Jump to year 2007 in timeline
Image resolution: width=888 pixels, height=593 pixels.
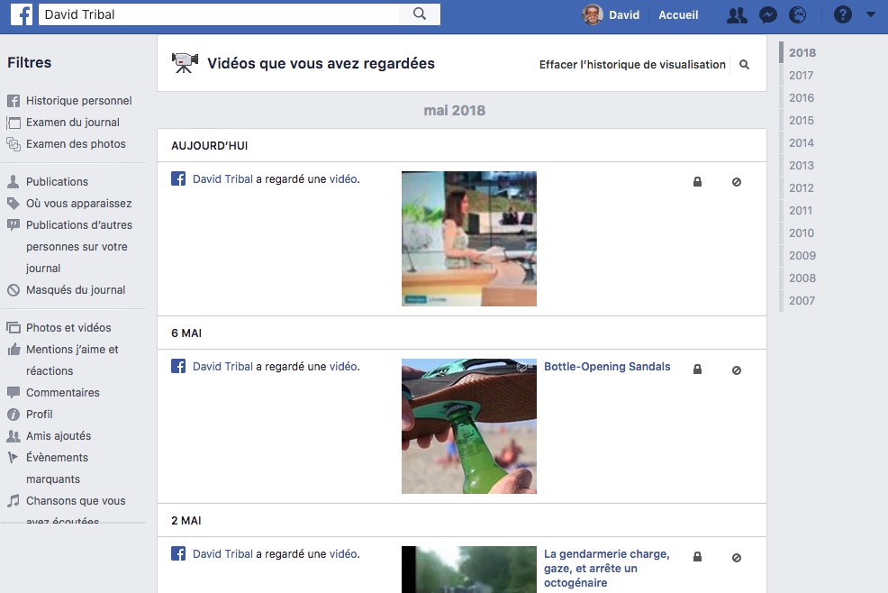pyautogui.click(x=802, y=300)
